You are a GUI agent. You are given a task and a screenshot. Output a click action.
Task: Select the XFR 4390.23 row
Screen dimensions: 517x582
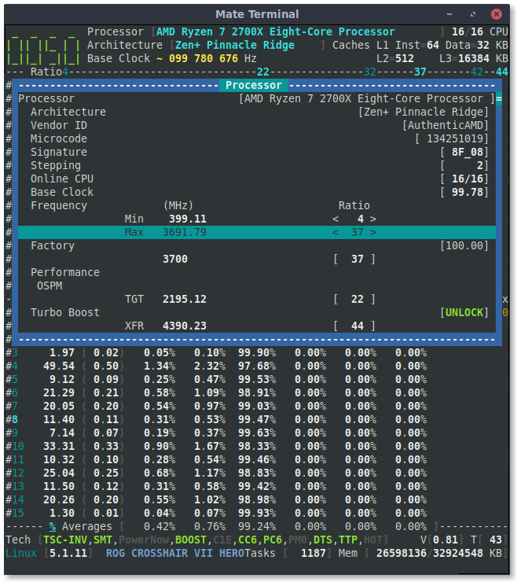point(257,326)
